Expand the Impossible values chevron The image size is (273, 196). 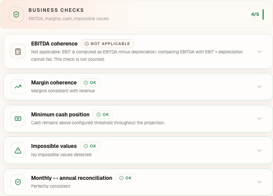click(259, 150)
